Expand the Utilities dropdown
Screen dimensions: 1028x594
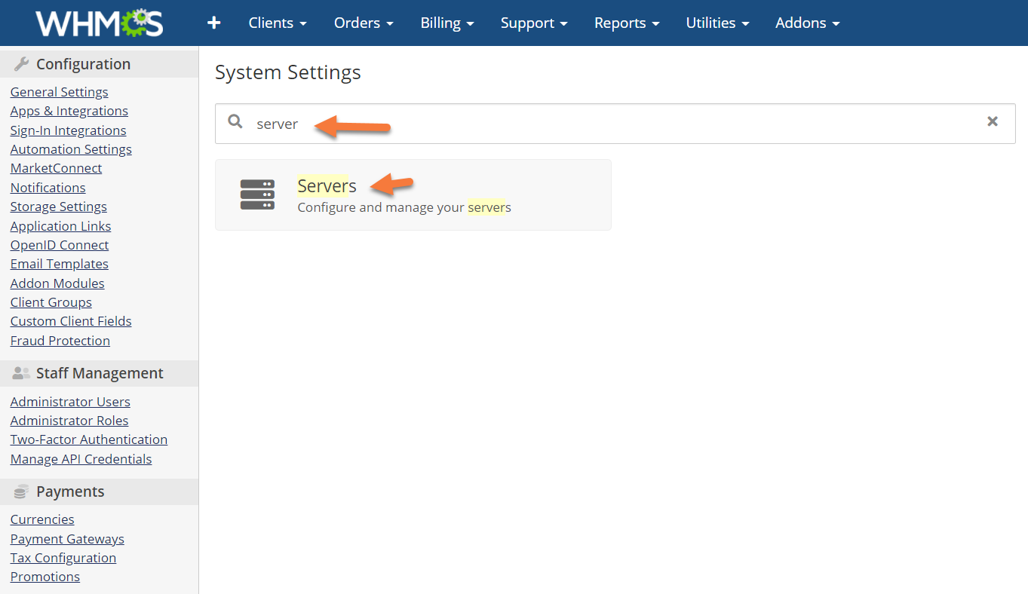coord(717,23)
